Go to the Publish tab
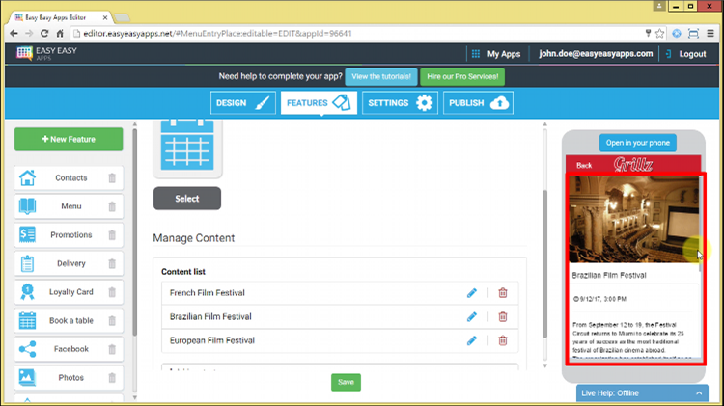 [x=477, y=103]
